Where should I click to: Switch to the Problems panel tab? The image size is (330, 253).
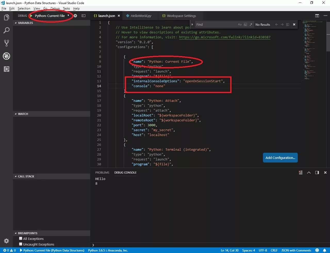coord(102,173)
